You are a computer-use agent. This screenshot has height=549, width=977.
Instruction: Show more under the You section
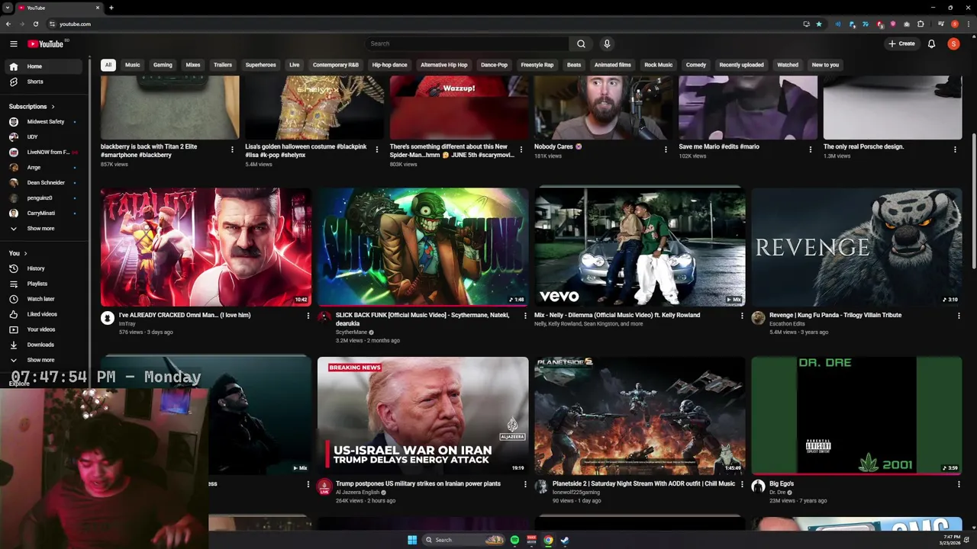click(x=44, y=360)
